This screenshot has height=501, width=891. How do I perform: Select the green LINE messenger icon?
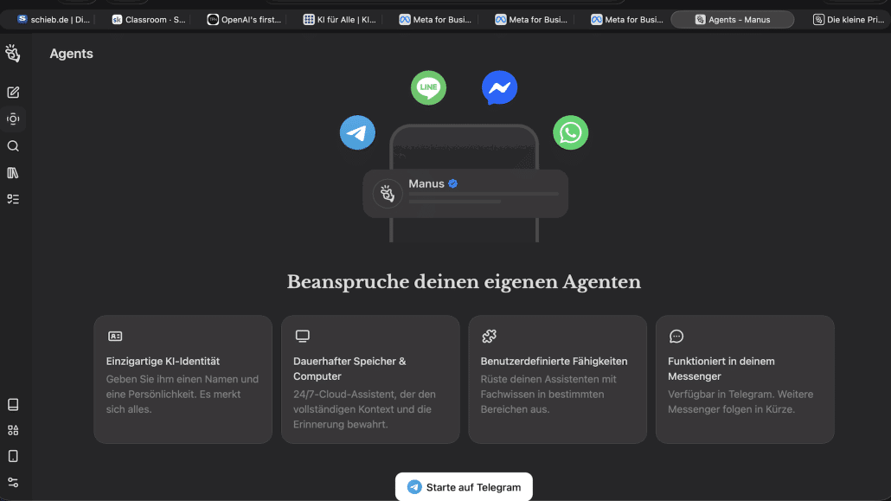(x=428, y=87)
